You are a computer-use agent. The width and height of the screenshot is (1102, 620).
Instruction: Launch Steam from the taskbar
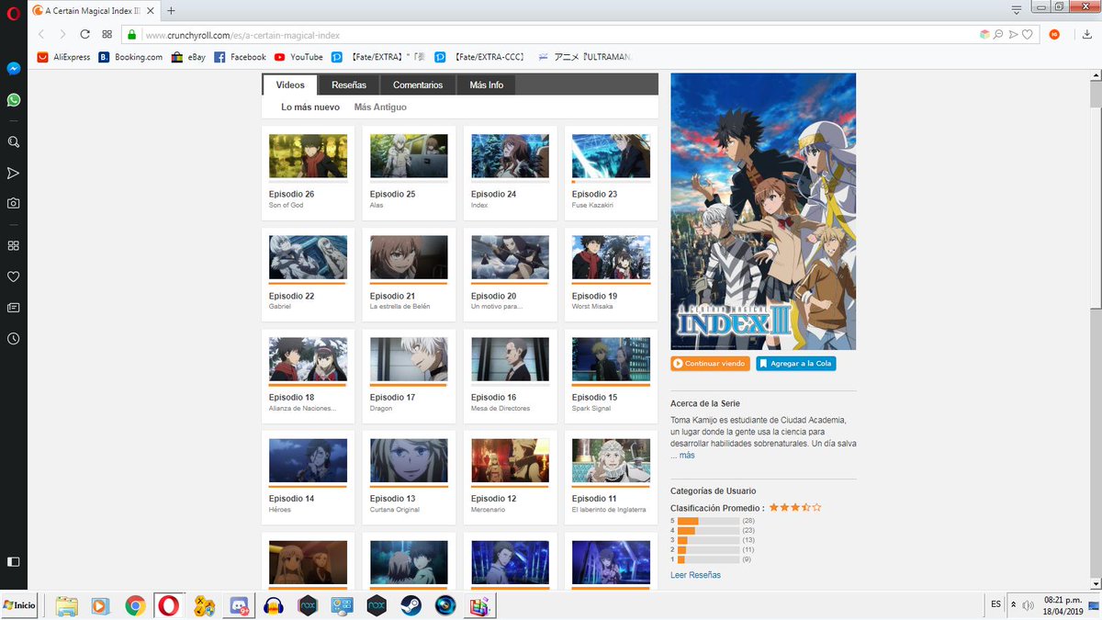pos(410,605)
